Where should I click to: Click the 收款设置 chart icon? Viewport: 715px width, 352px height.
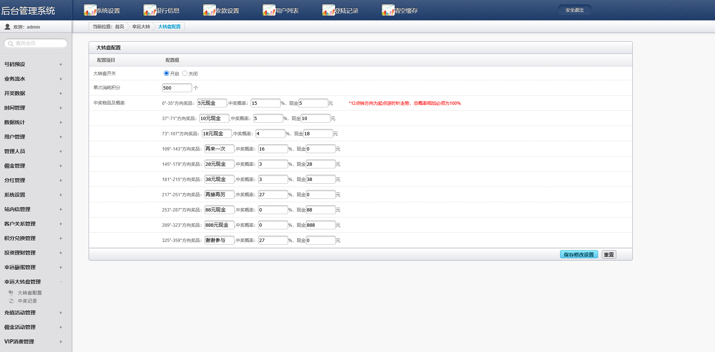click(209, 10)
